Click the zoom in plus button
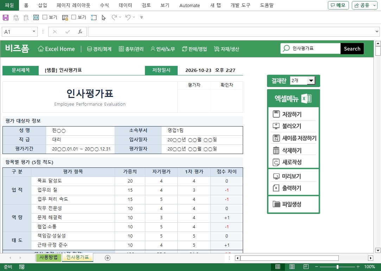The image size is (381, 271). tap(358, 267)
